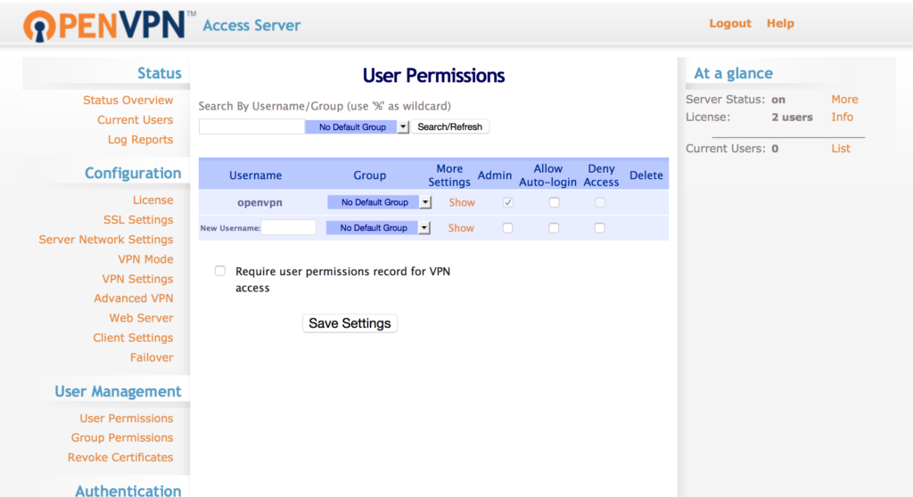Open Log Reports
Screen dimensions: 913x497
[140, 140]
